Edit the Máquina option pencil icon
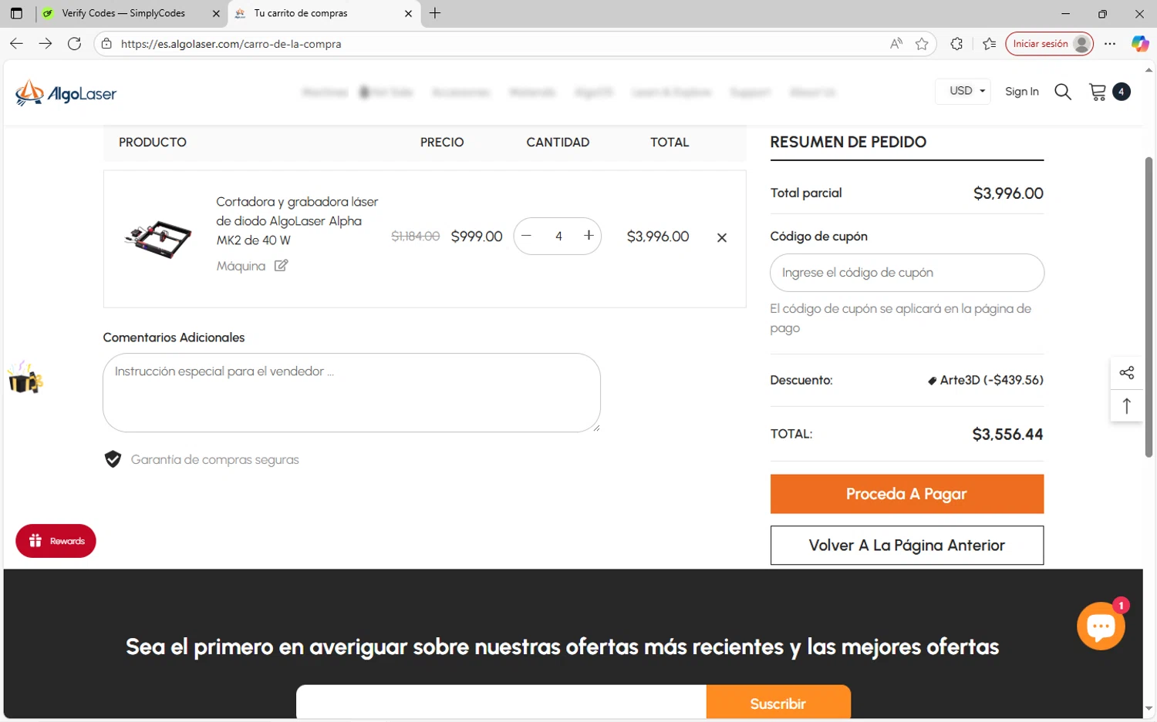1157x722 pixels. pos(282,266)
